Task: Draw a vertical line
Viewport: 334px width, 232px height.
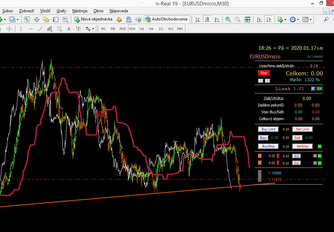Action: [x=21, y=29]
